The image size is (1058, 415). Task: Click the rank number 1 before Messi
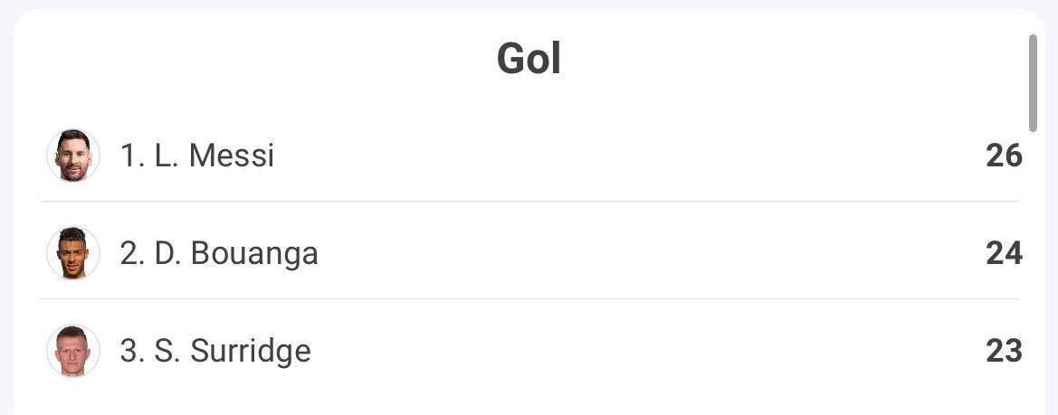[x=130, y=156]
